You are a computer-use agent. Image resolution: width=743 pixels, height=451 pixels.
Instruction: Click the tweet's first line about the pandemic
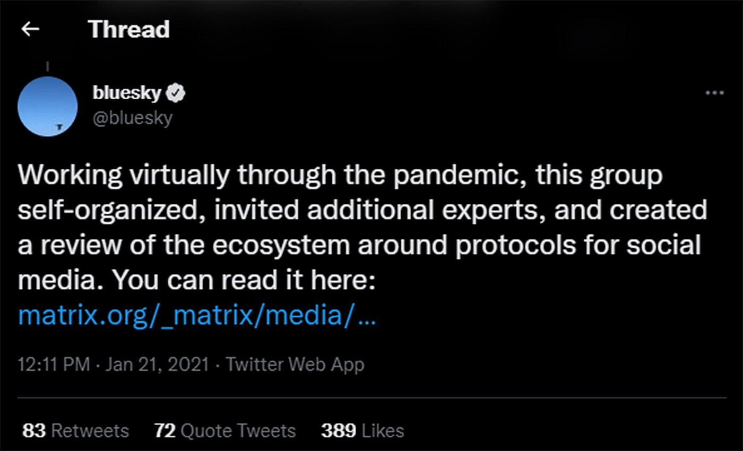[x=340, y=176]
